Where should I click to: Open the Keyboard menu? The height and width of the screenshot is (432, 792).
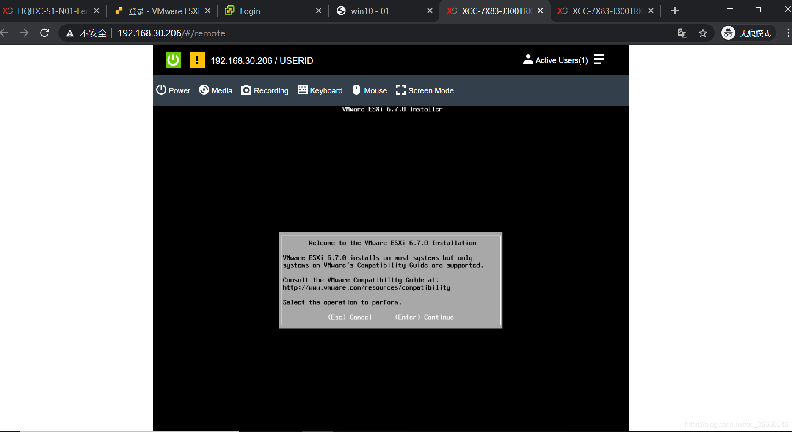pyautogui.click(x=320, y=90)
